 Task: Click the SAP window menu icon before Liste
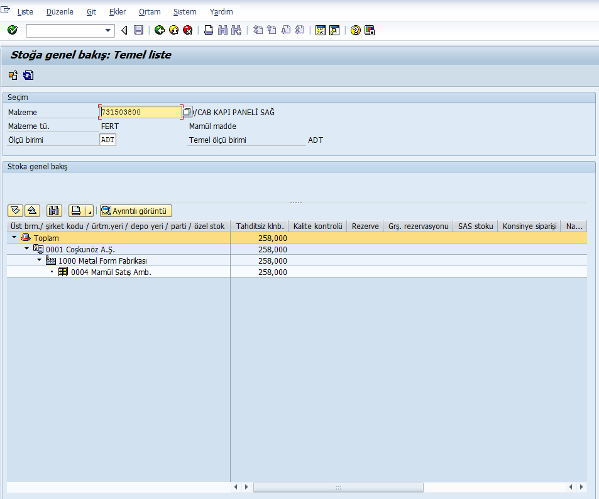click(6, 10)
